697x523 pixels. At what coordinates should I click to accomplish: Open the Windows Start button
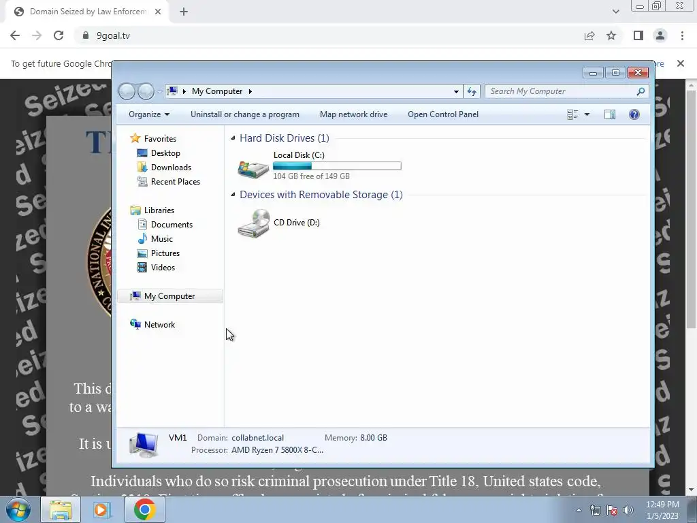[x=18, y=509]
